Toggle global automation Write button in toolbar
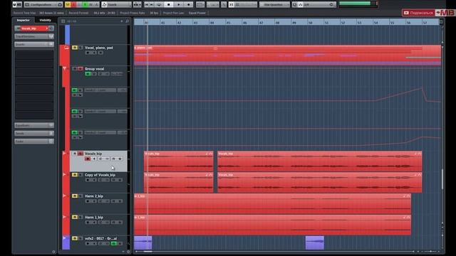The height and width of the screenshot is (256, 456). [x=91, y=4]
